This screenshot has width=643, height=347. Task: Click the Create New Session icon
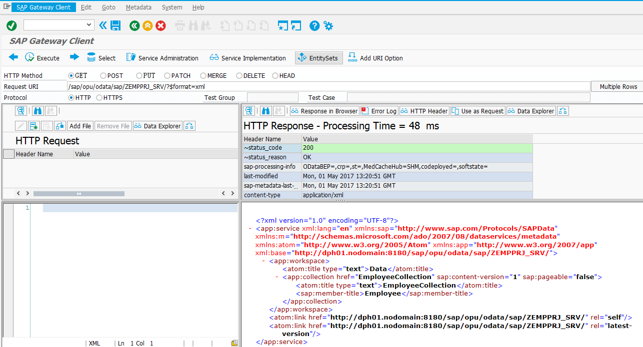(283, 25)
